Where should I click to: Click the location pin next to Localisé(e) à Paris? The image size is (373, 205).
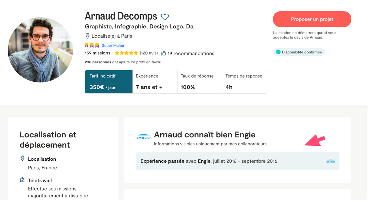(87, 36)
